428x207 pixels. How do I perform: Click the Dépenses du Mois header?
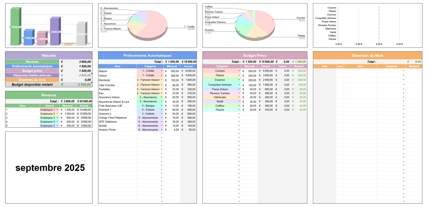point(367,56)
